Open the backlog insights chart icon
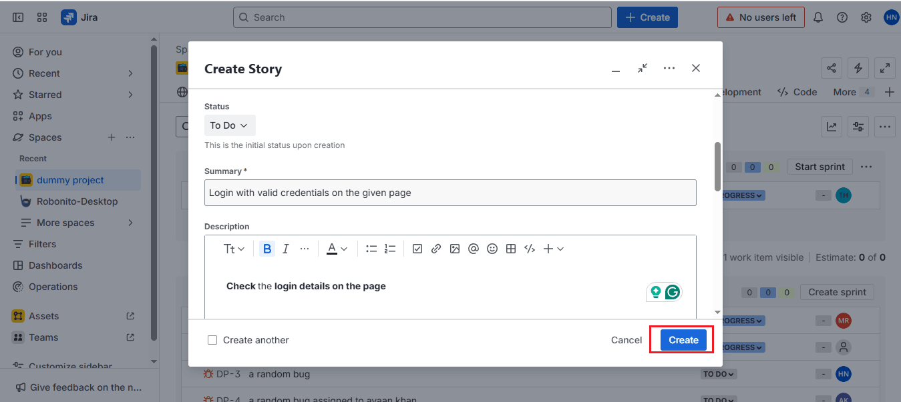This screenshot has height=402, width=901. tap(832, 126)
